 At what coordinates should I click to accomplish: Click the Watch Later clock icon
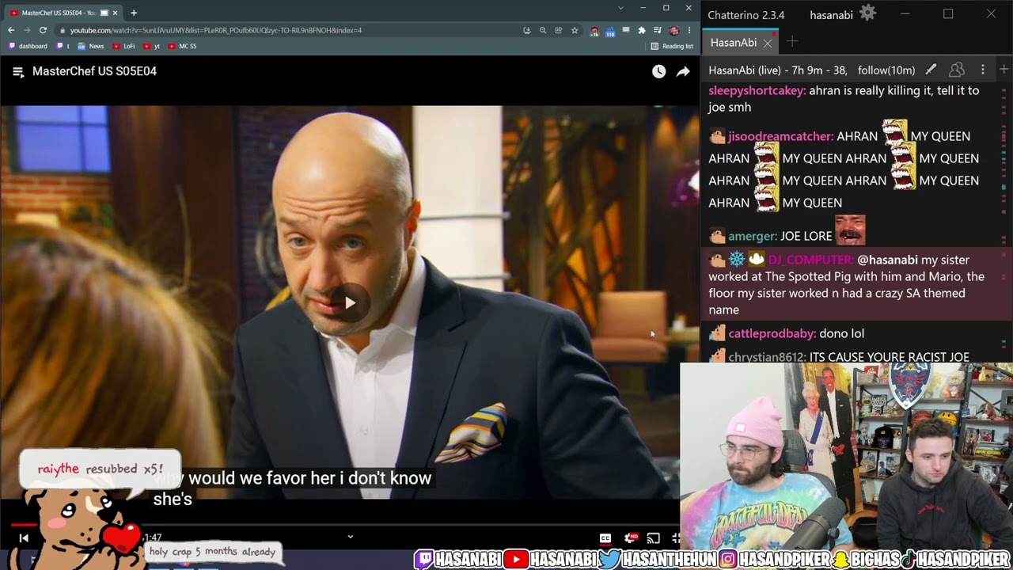(x=658, y=71)
